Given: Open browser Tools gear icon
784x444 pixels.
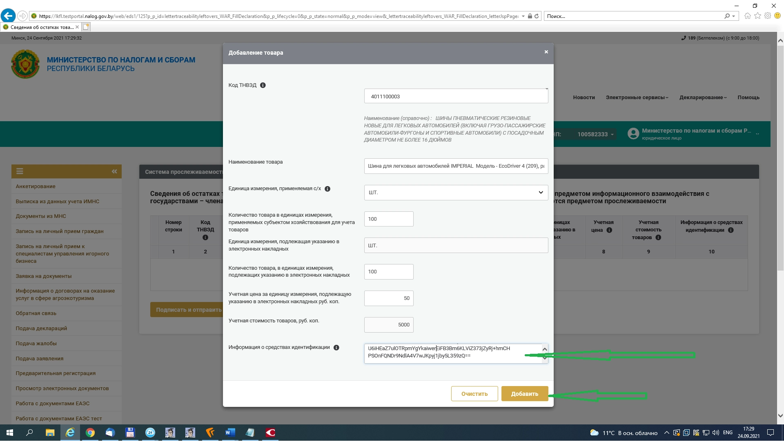Looking at the screenshot, I should 768,16.
